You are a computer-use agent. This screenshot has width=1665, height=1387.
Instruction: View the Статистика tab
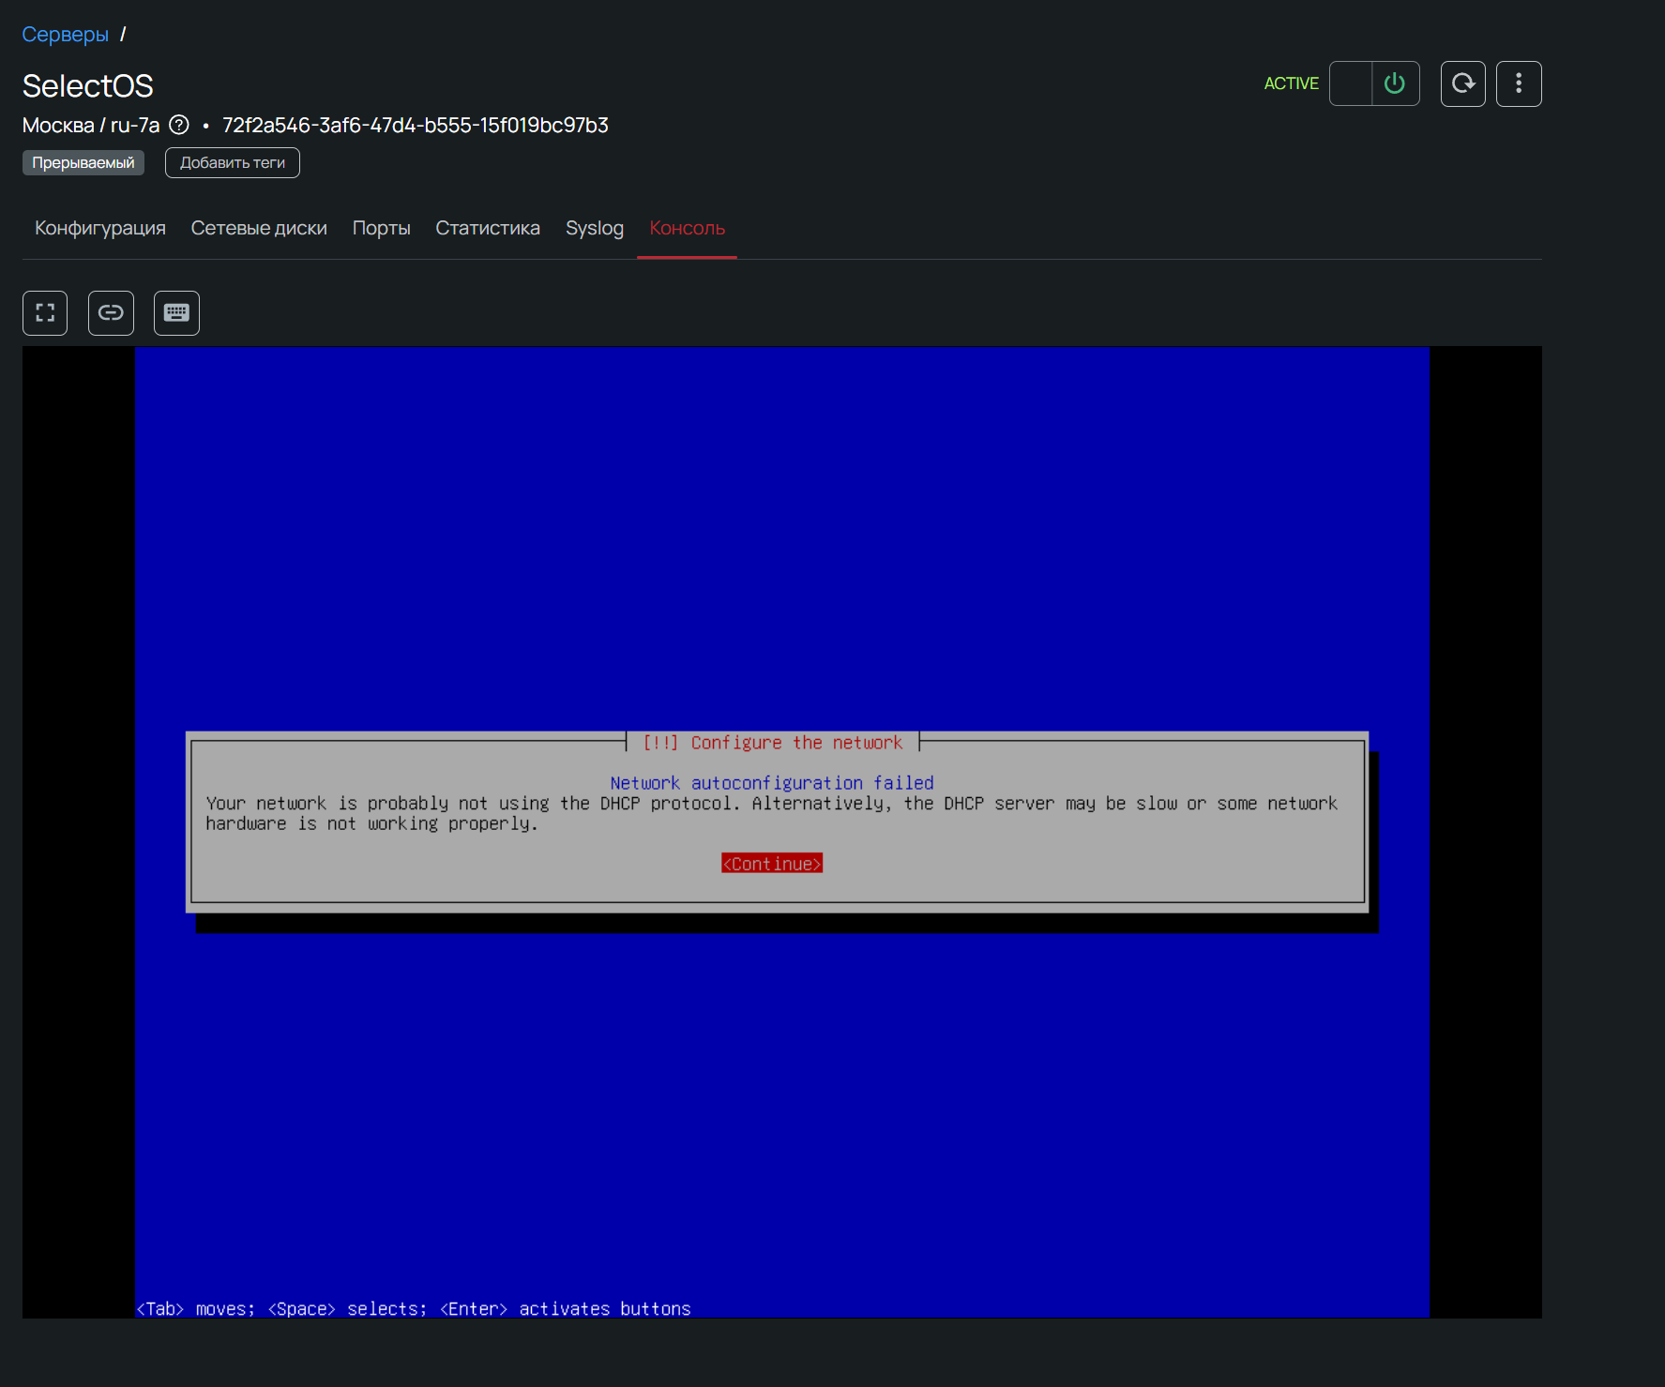coord(488,228)
